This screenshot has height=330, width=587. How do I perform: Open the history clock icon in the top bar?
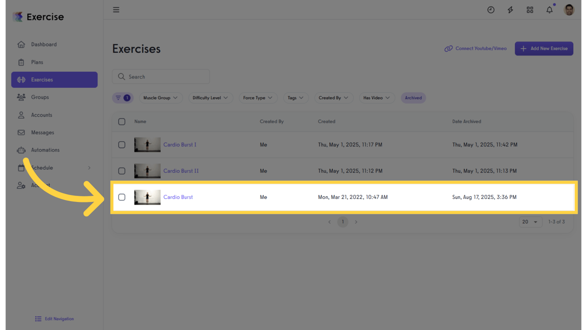click(491, 9)
